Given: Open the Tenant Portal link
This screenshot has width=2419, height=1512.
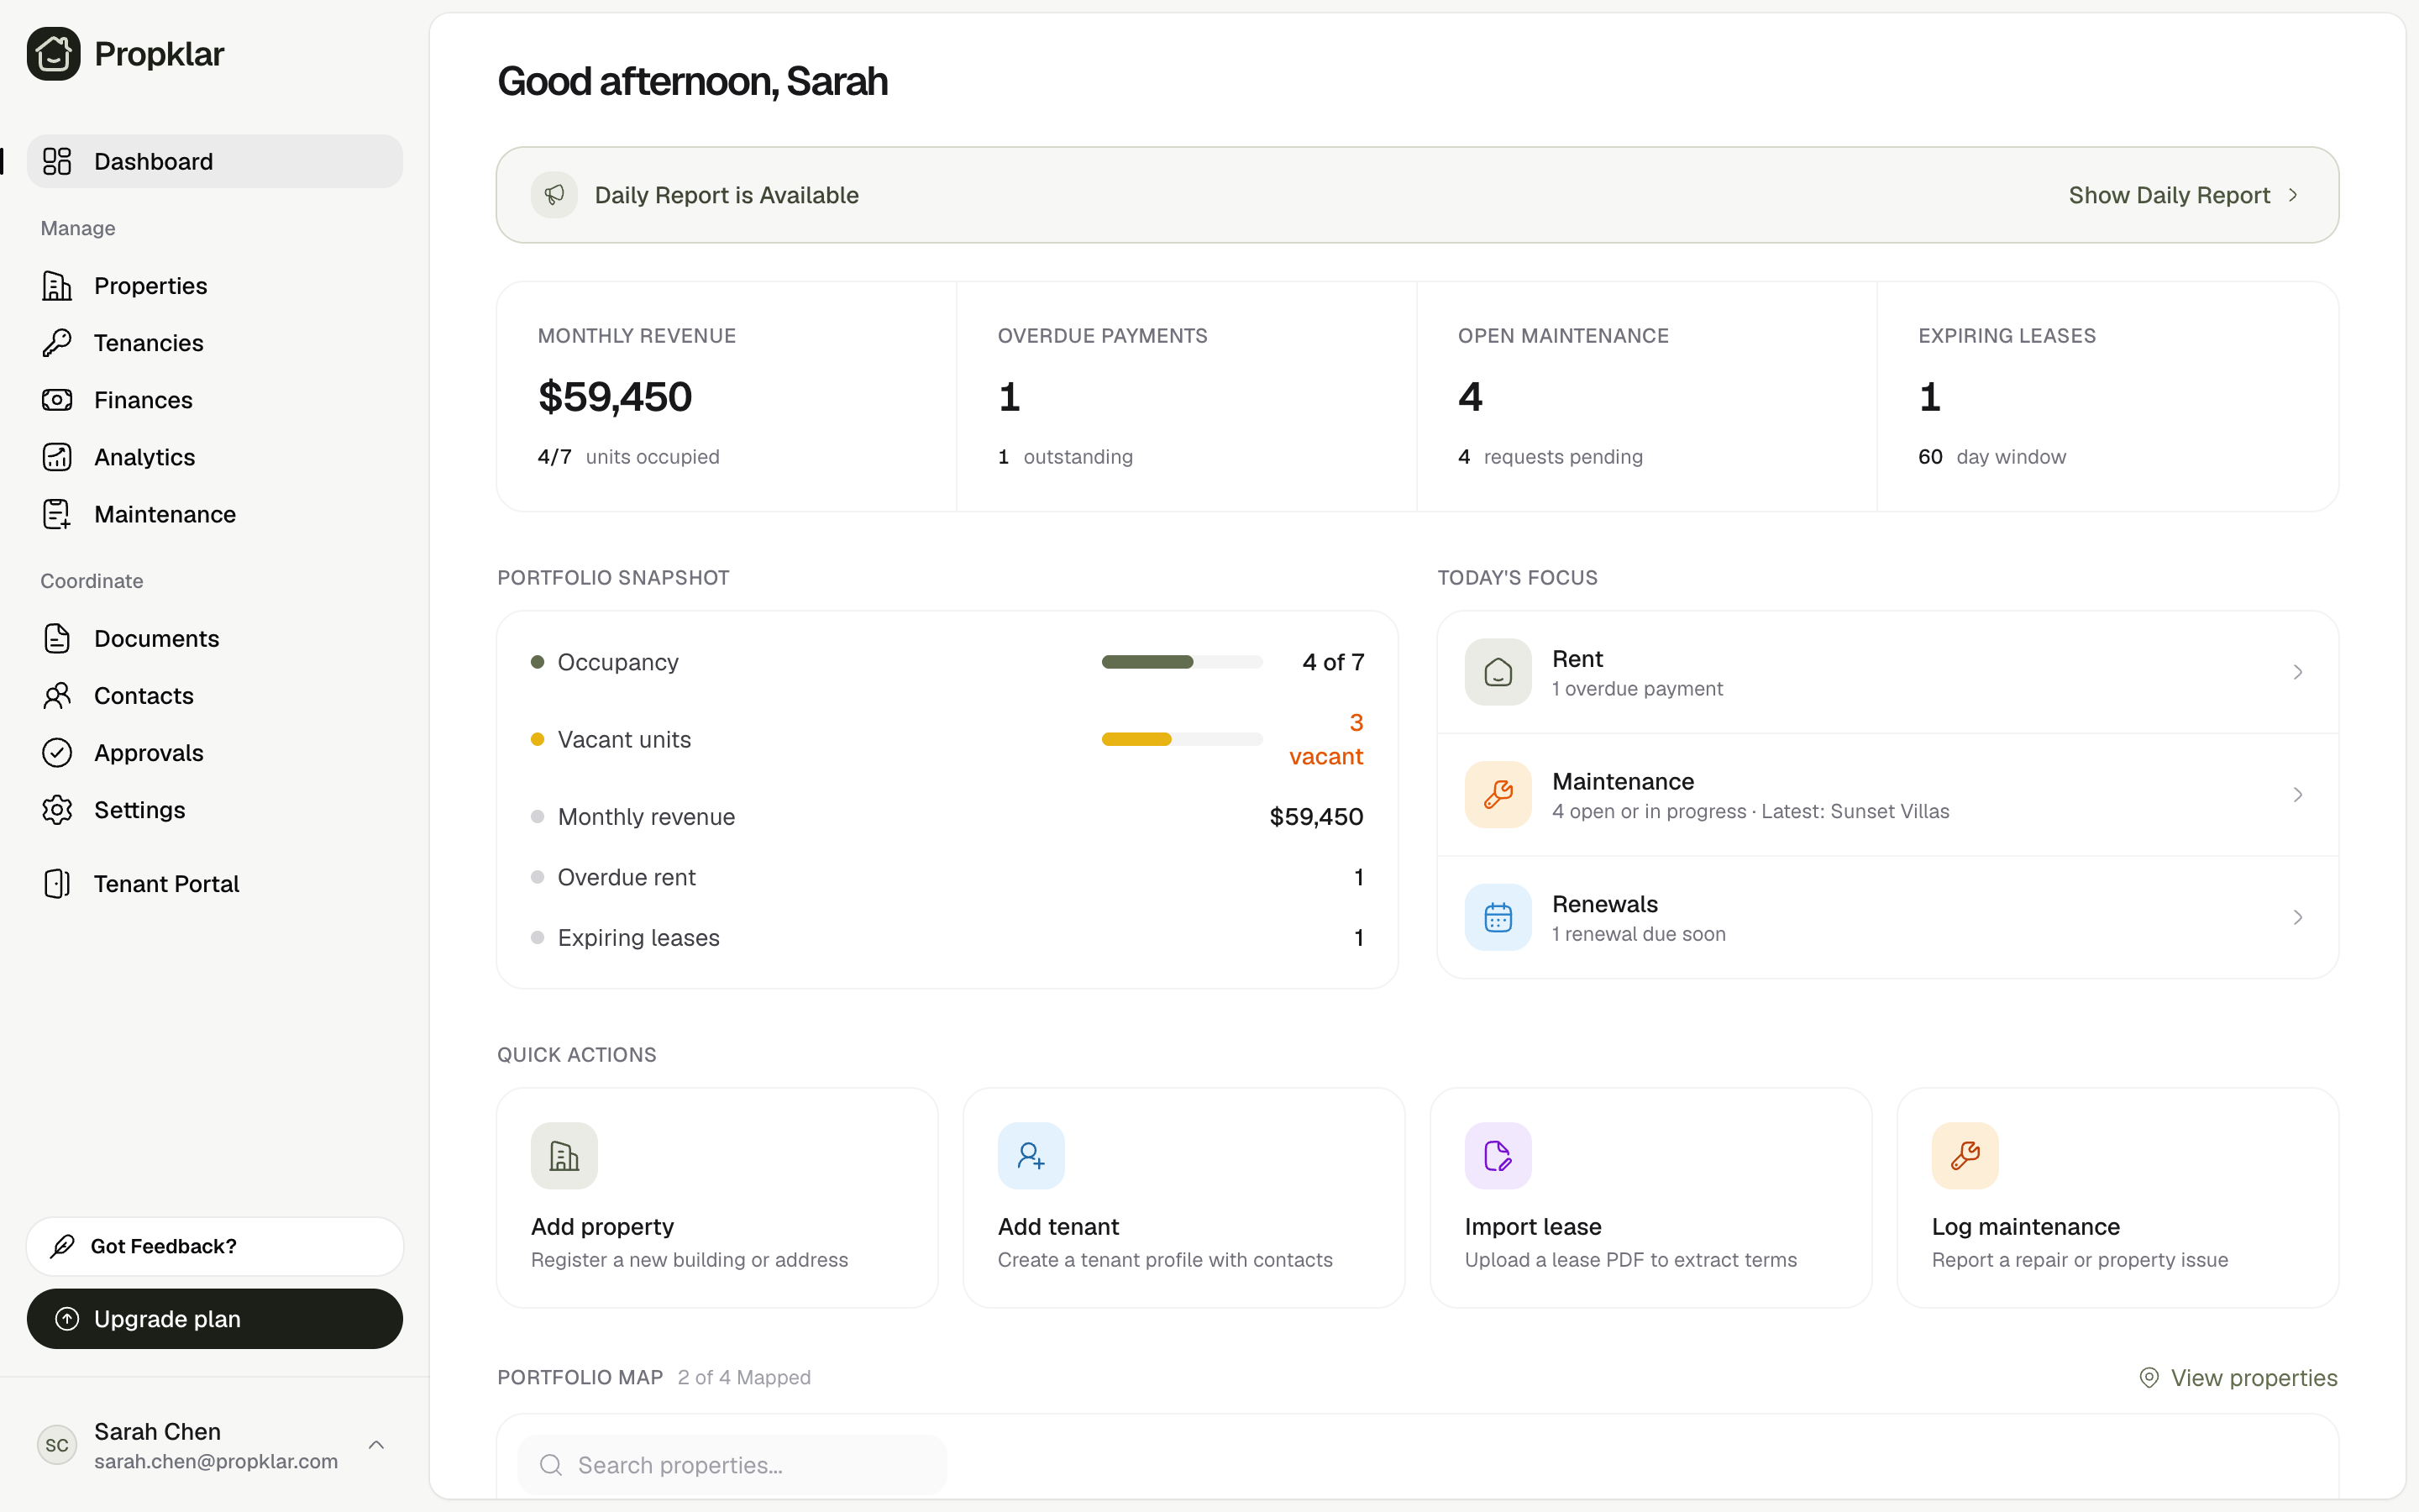Looking at the screenshot, I should click(x=215, y=884).
